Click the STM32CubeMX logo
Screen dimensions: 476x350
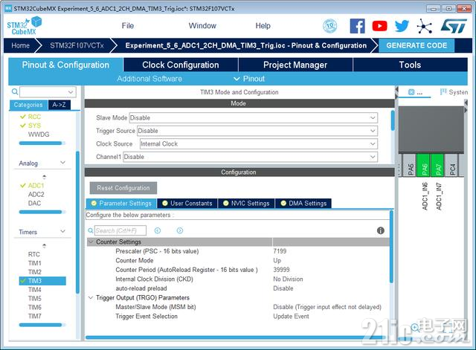25,26
